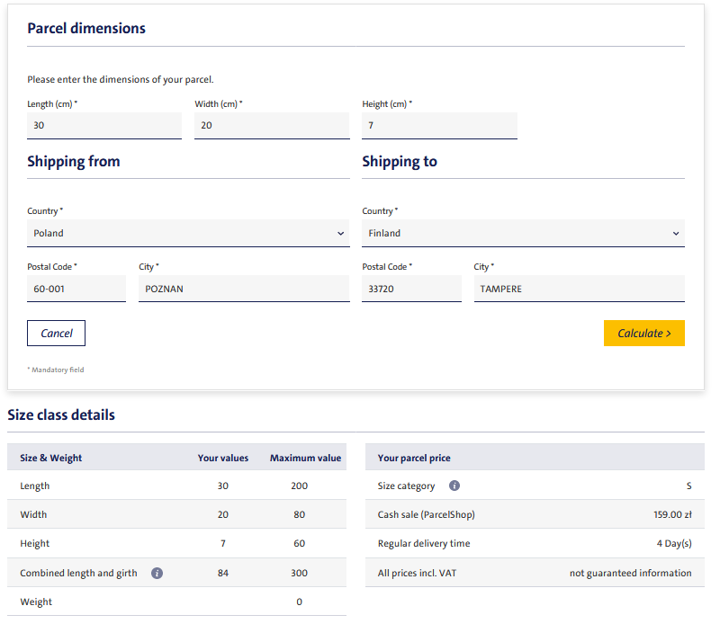Expand the Shipping to country dropdown showing Finland
The image size is (720, 624).
[523, 233]
